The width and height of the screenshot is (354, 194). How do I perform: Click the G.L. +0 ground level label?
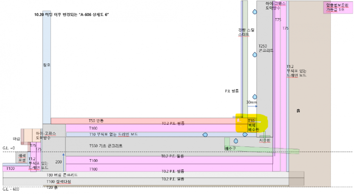[x=9, y=148]
